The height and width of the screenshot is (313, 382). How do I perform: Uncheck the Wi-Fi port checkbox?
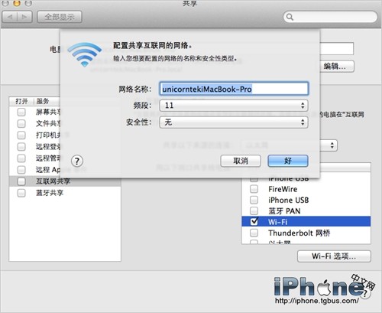(254, 221)
